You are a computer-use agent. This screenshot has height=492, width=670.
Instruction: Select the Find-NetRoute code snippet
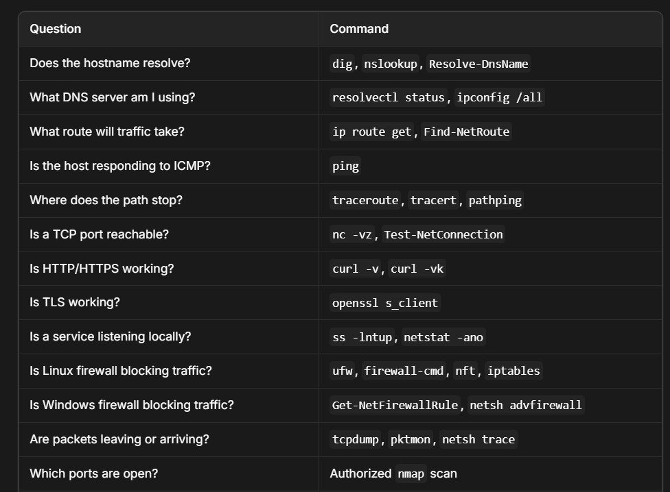point(467,132)
